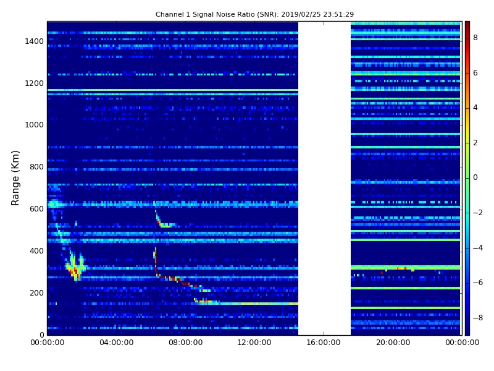Click the colorbar tick label '2'

point(475,143)
